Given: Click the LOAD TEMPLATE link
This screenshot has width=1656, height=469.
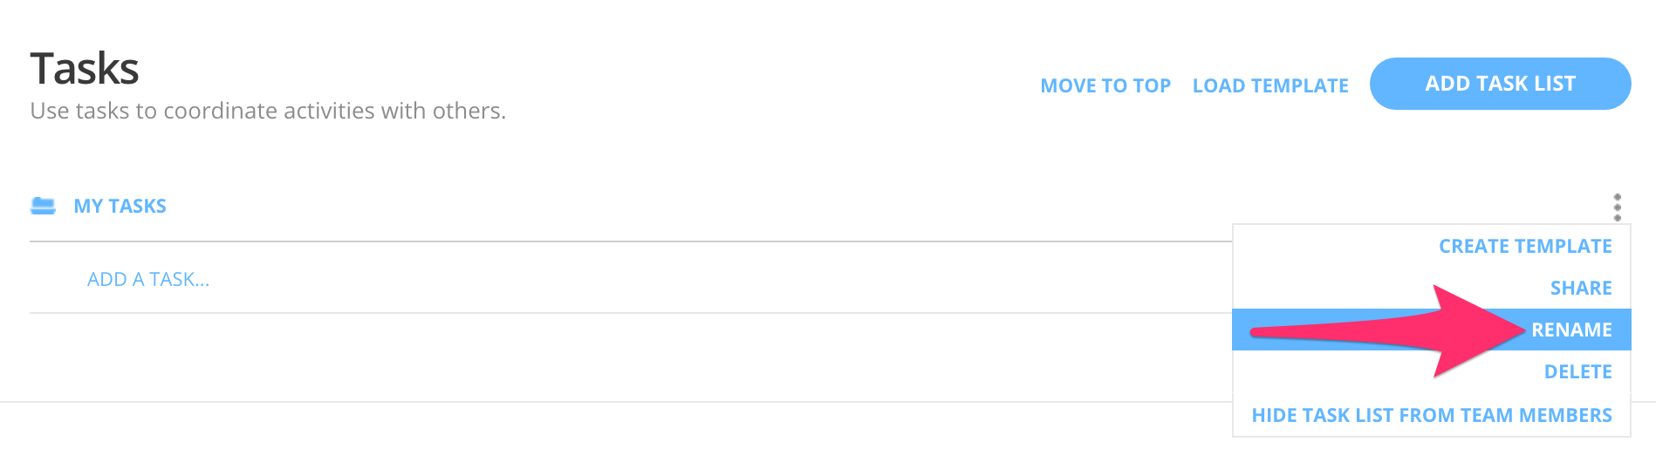Looking at the screenshot, I should tap(1270, 85).
